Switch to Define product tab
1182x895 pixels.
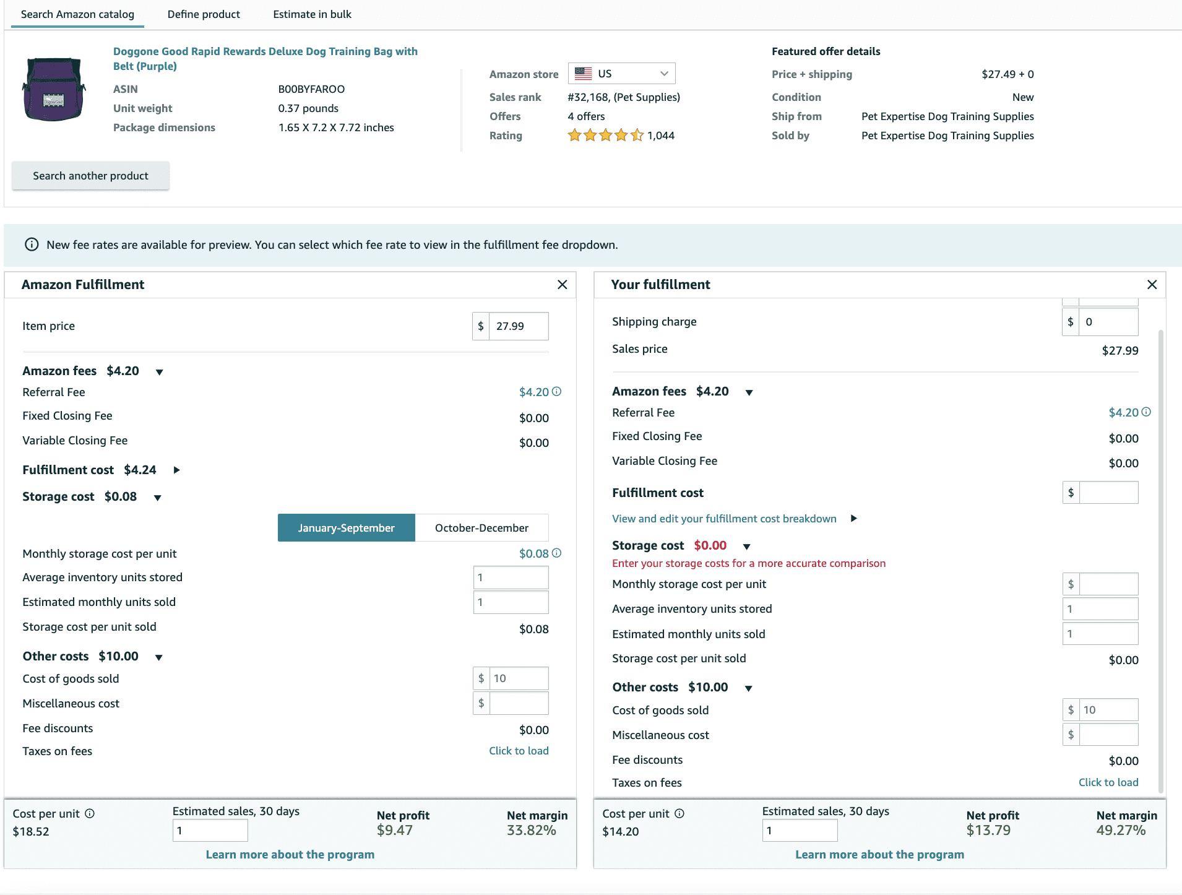click(204, 14)
